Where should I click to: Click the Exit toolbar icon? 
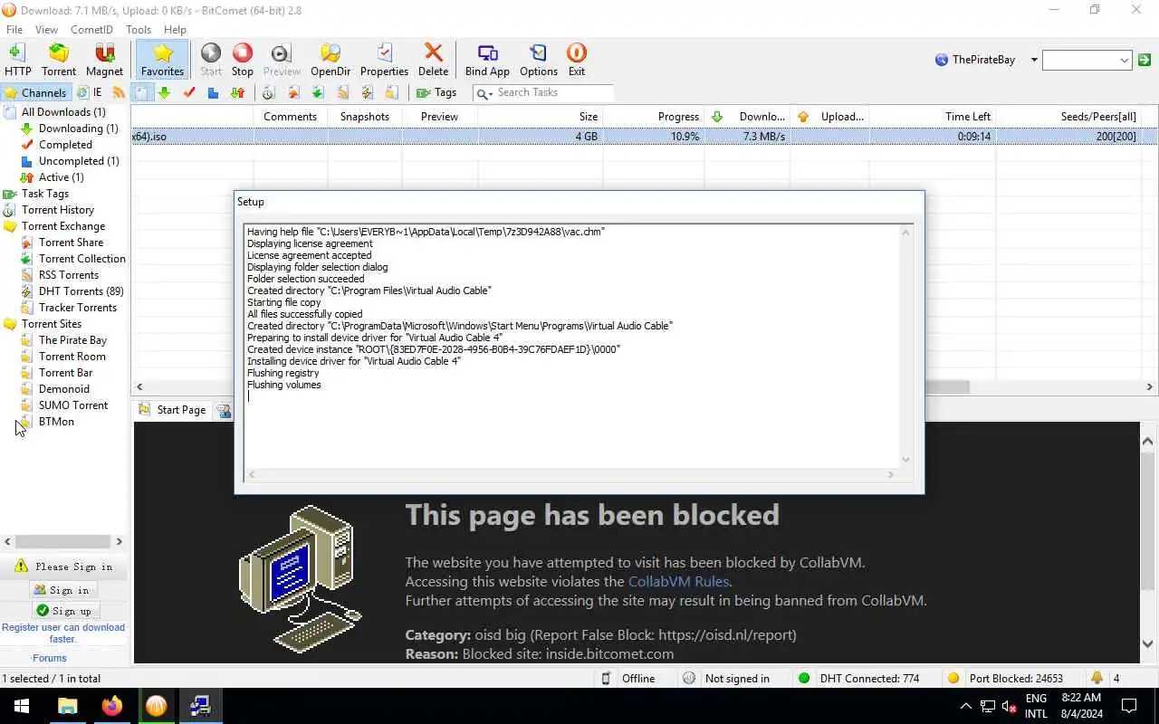coord(577,60)
